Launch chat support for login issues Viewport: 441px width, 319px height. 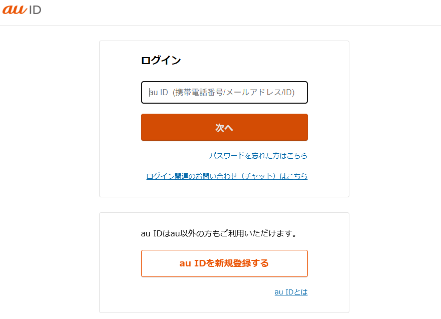click(x=226, y=176)
